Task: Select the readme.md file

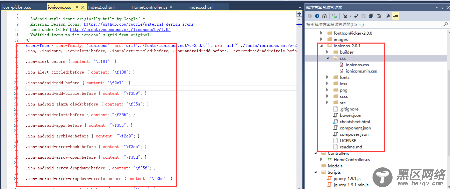Action: 351,147
